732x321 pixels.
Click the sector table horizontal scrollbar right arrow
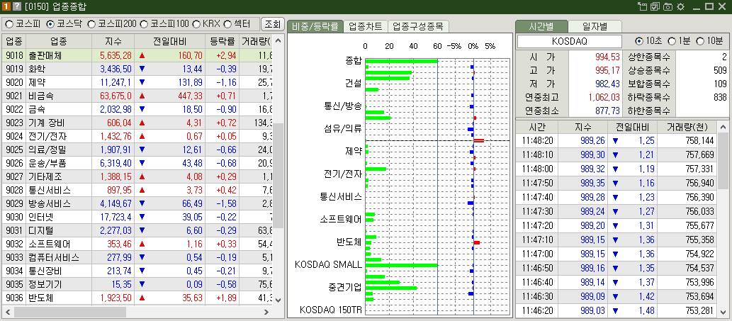(x=266, y=312)
